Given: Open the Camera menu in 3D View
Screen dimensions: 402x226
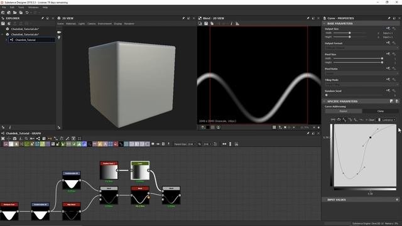Looking at the screenshot, I should (x=92, y=24).
